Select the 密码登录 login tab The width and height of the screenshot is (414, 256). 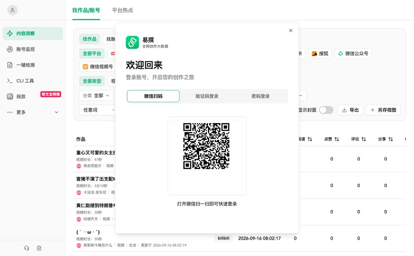pos(260,96)
